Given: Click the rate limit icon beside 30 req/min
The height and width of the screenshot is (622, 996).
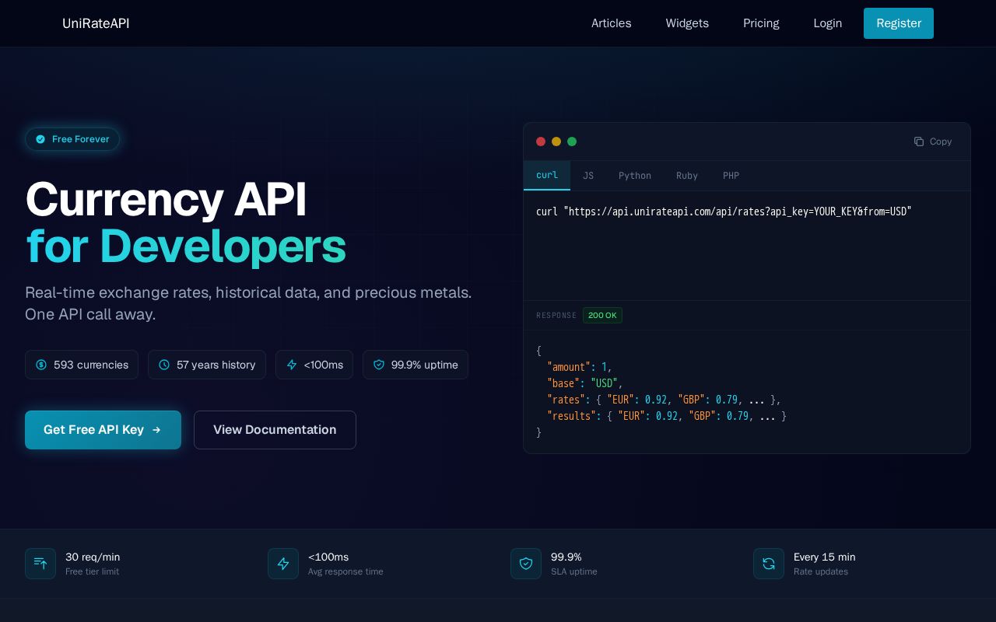Looking at the screenshot, I should click(x=40, y=564).
